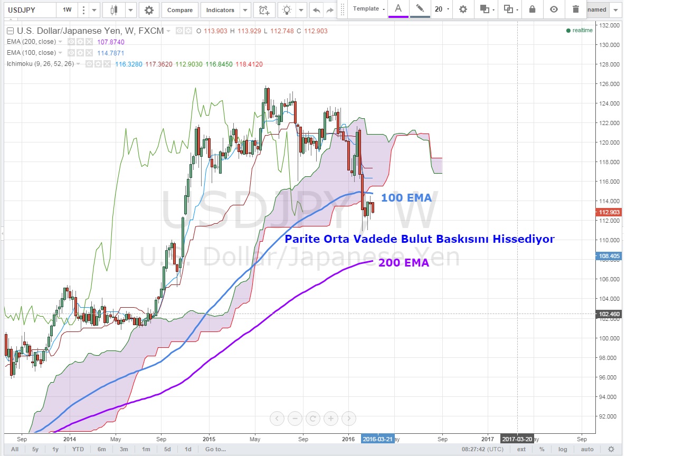Toggle the auto scale option

[587, 449]
